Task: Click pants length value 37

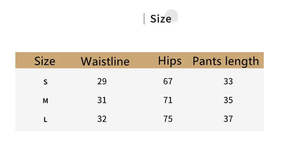Action: (x=228, y=119)
